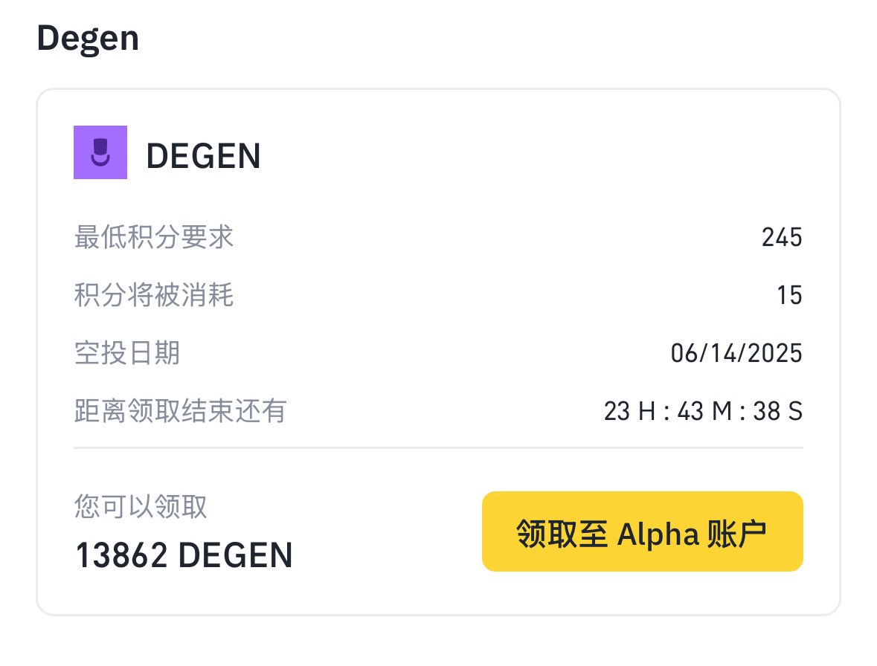Click the minimum points value 245
The height and width of the screenshot is (666, 877).
[x=782, y=237]
